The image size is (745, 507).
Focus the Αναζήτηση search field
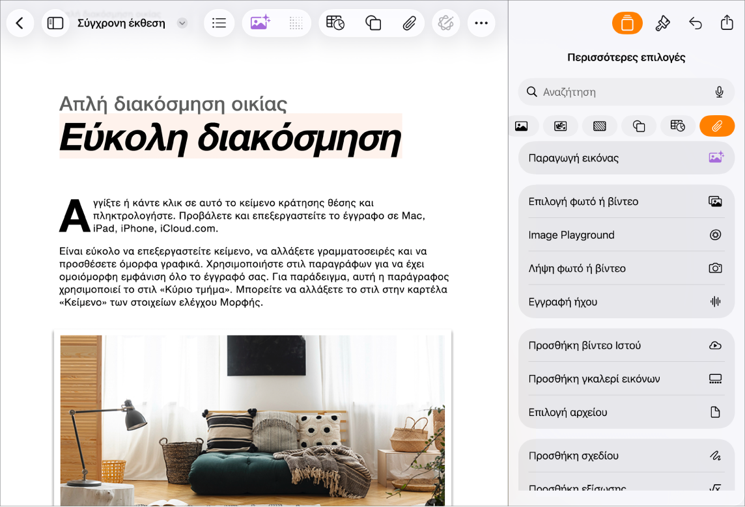point(626,92)
